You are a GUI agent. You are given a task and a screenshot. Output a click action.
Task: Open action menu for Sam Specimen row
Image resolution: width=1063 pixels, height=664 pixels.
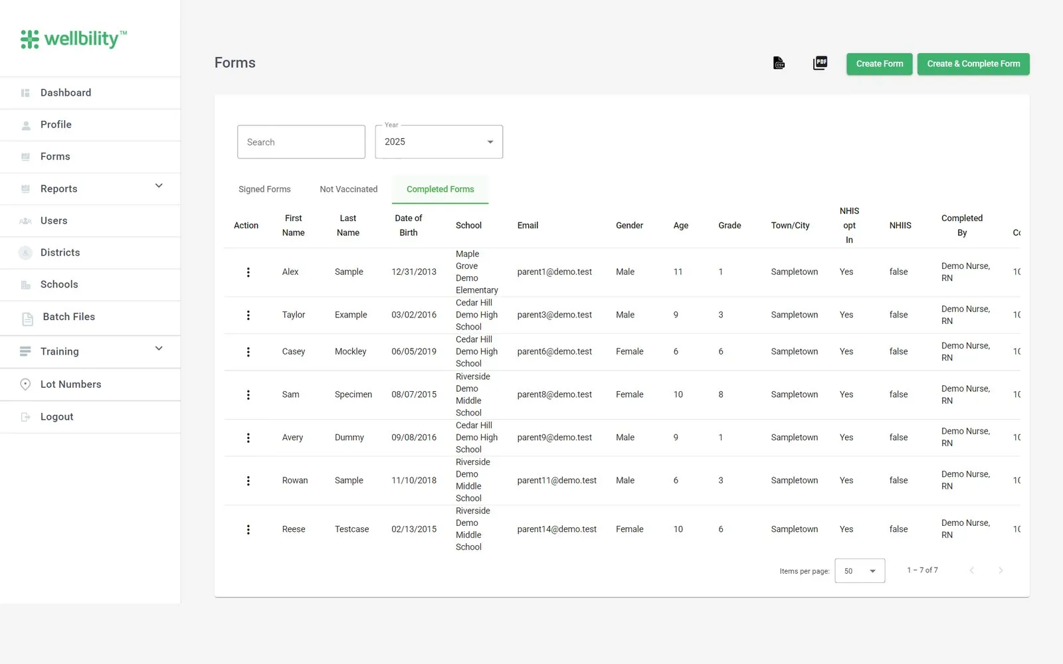tap(248, 395)
